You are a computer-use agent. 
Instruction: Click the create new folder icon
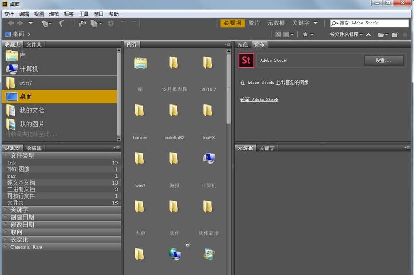(x=395, y=35)
